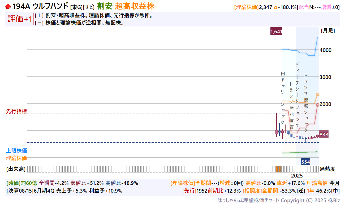Click the orange 理論株価 legend label

tap(16, 158)
